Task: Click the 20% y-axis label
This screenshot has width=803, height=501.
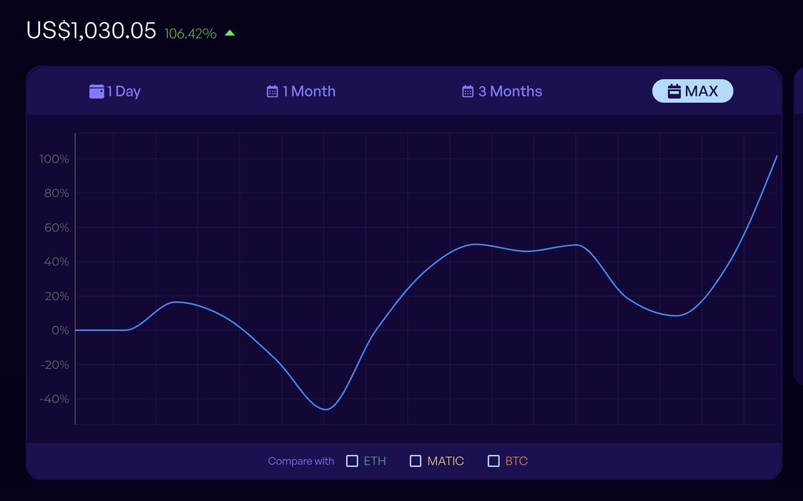Action: 56,296
